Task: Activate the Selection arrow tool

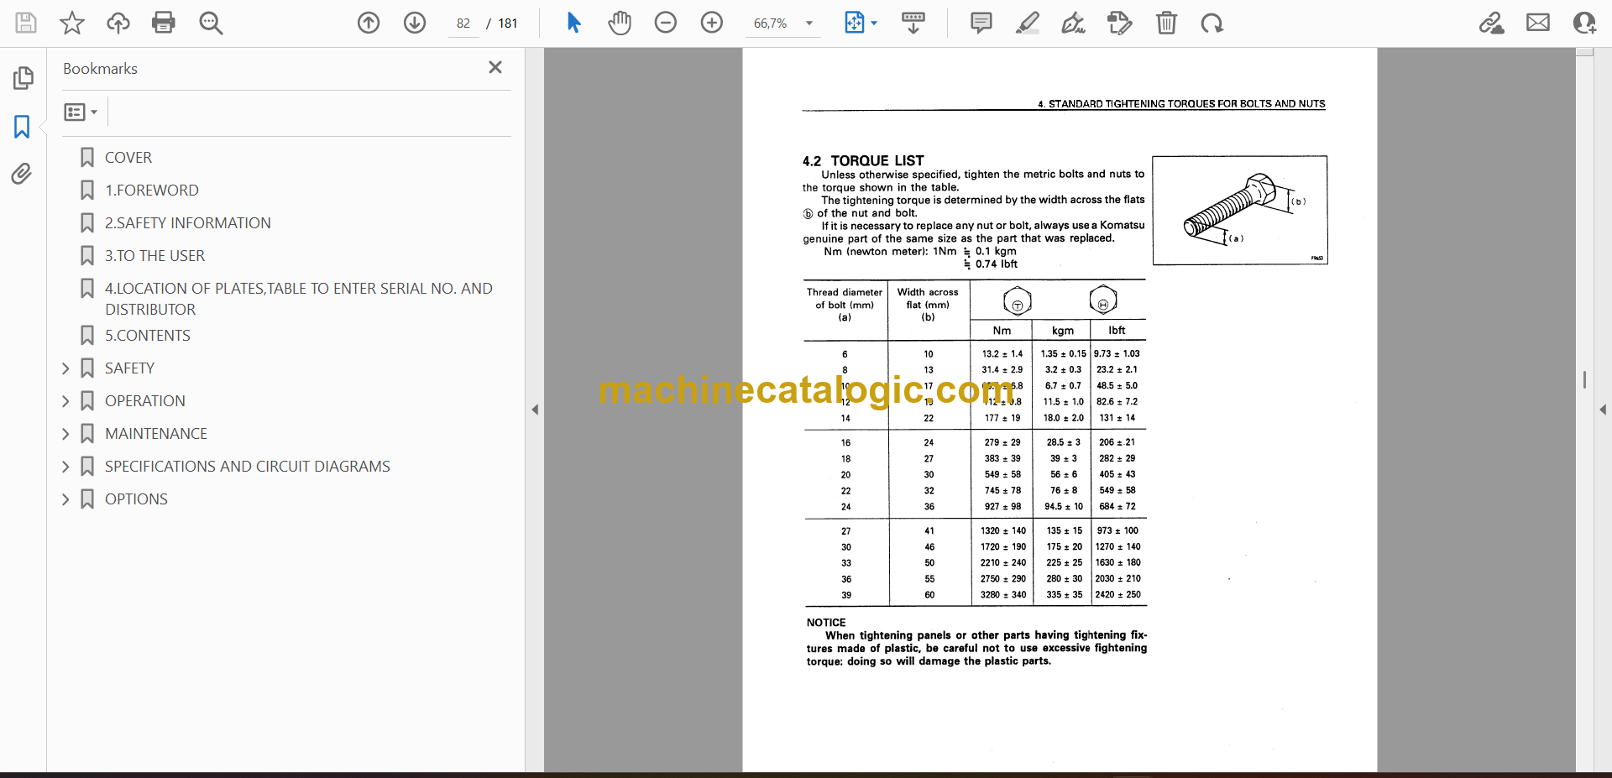Action: coord(573,23)
